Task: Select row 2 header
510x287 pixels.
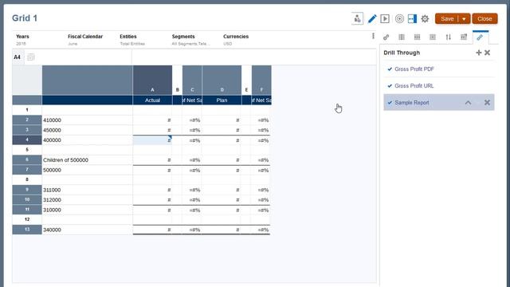Action: [27, 120]
